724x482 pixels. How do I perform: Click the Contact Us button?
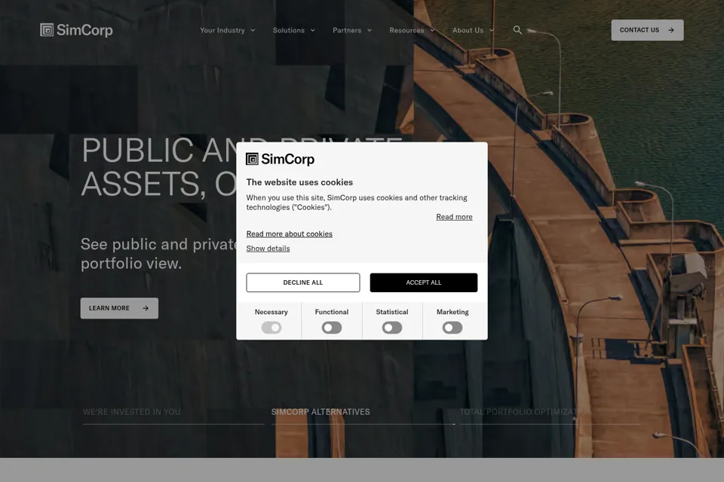tap(647, 30)
